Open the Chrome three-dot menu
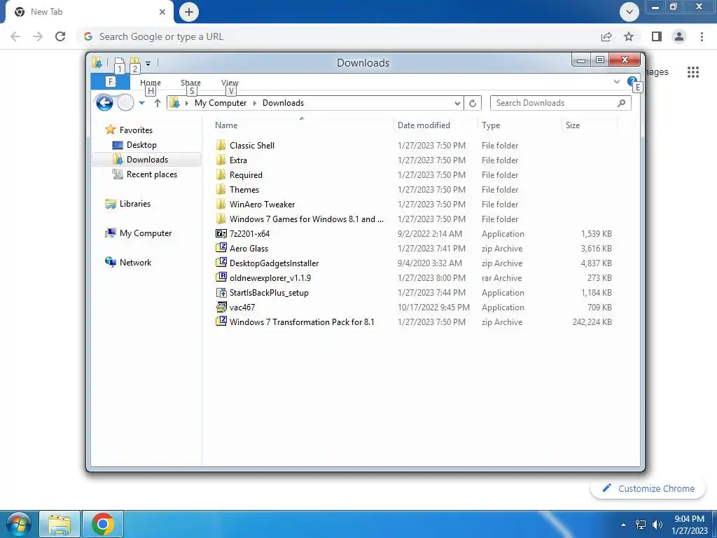 point(702,36)
